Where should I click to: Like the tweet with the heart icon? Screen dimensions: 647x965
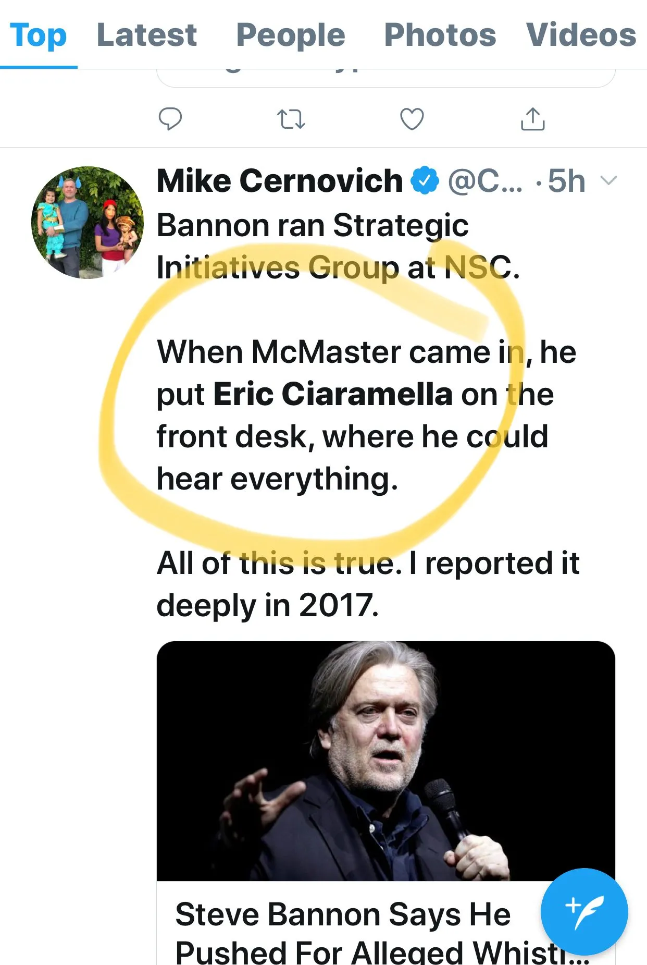point(412,119)
